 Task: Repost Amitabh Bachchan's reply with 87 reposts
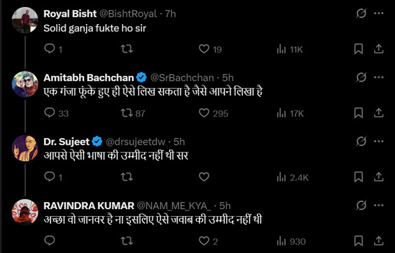(133, 113)
